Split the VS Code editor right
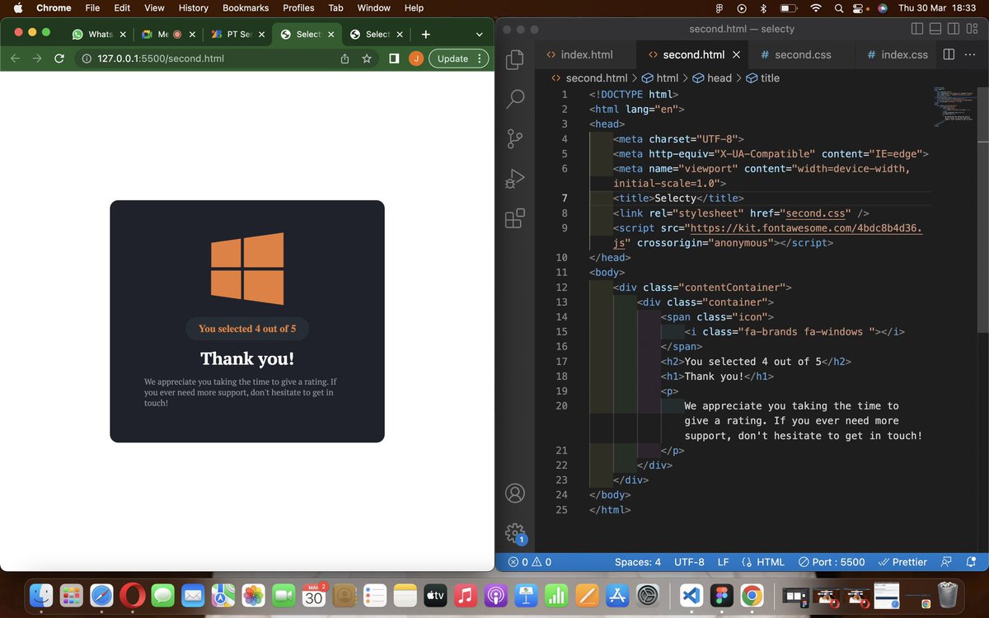989x618 pixels. tap(949, 54)
